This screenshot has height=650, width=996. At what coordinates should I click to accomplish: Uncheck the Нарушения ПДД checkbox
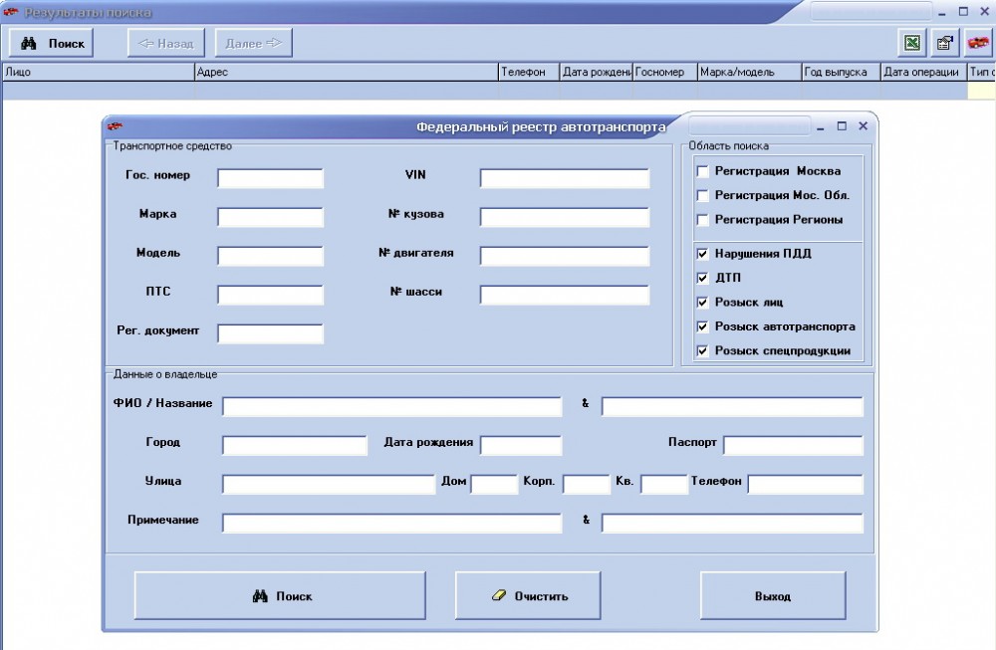tap(703, 254)
